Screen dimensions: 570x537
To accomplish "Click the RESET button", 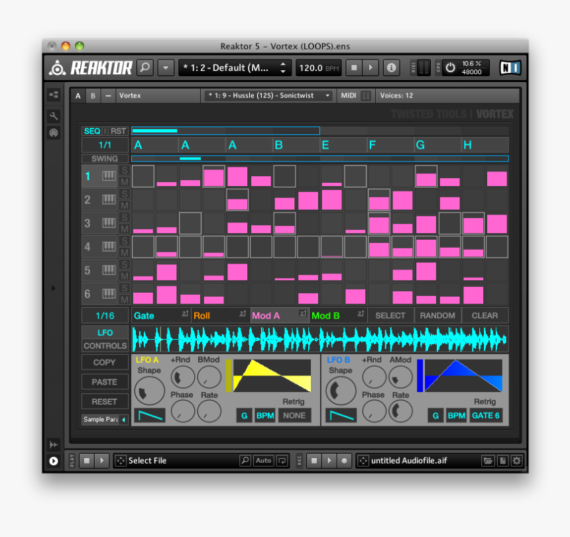I will coord(105,401).
